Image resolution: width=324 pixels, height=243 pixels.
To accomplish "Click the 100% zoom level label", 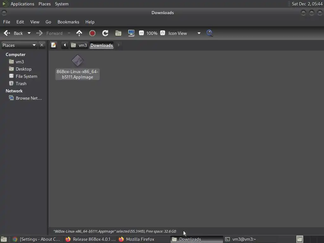I will (152, 33).
